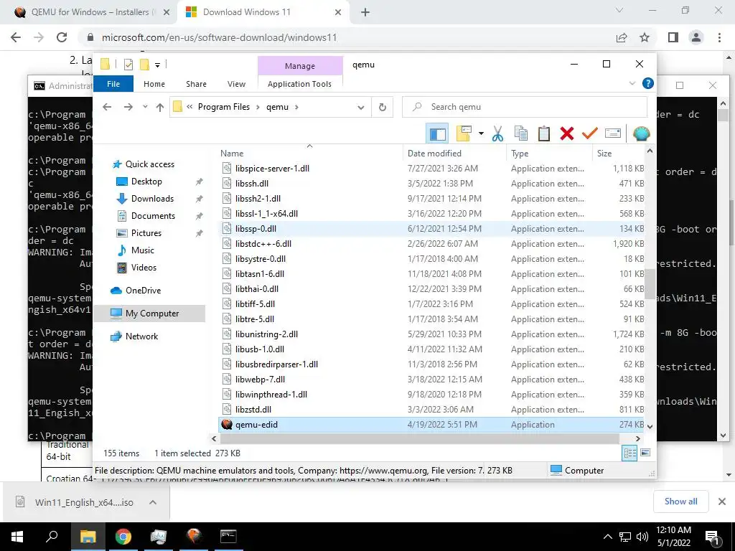Go up one folder level arrow

point(160,107)
